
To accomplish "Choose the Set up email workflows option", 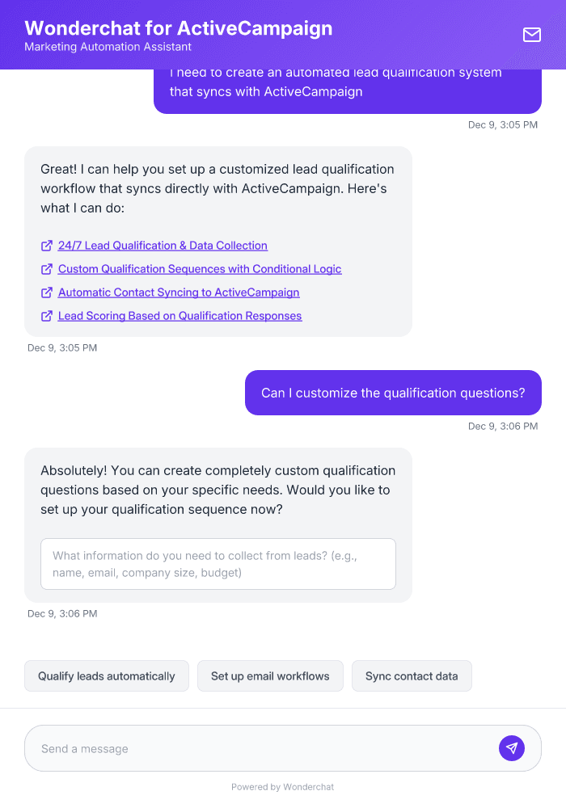I will coord(270,675).
